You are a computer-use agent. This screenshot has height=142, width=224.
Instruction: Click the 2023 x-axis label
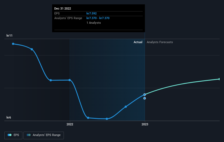145,125
